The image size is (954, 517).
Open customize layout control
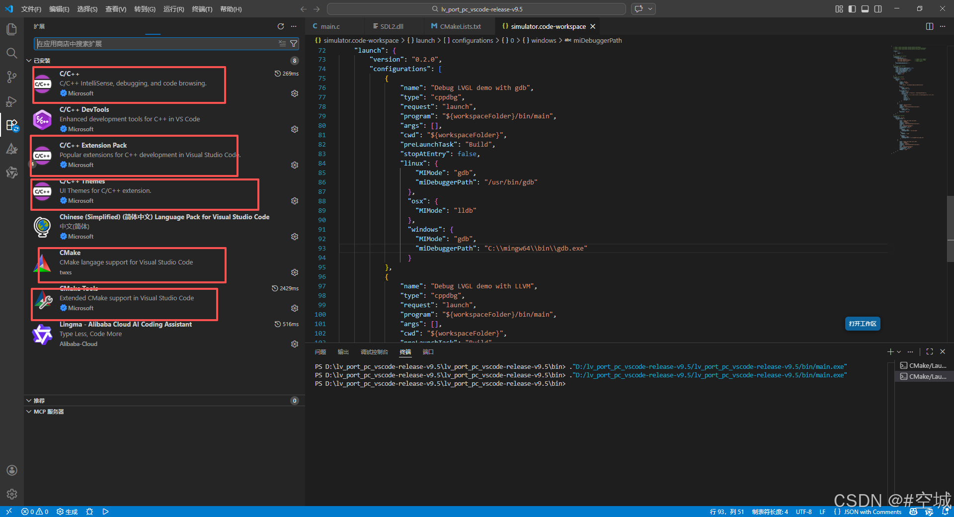point(839,9)
